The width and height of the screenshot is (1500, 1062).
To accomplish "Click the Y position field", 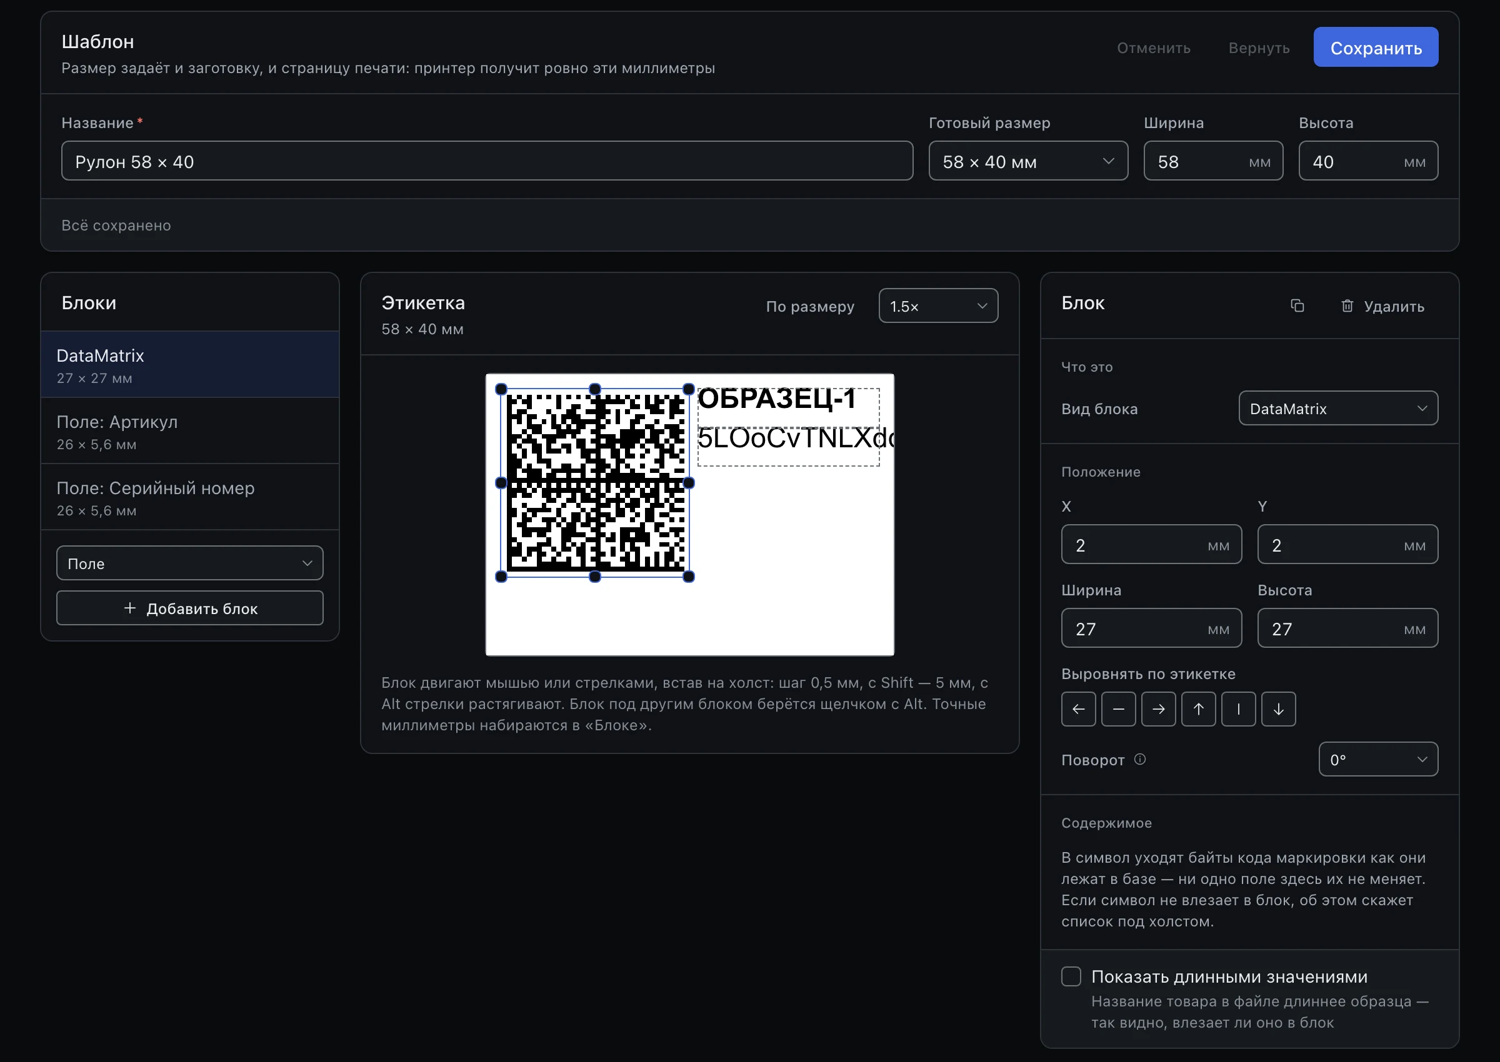I will coord(1347,544).
